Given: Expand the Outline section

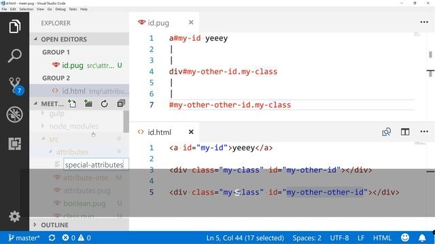Looking at the screenshot, I should [x=80, y=225].
